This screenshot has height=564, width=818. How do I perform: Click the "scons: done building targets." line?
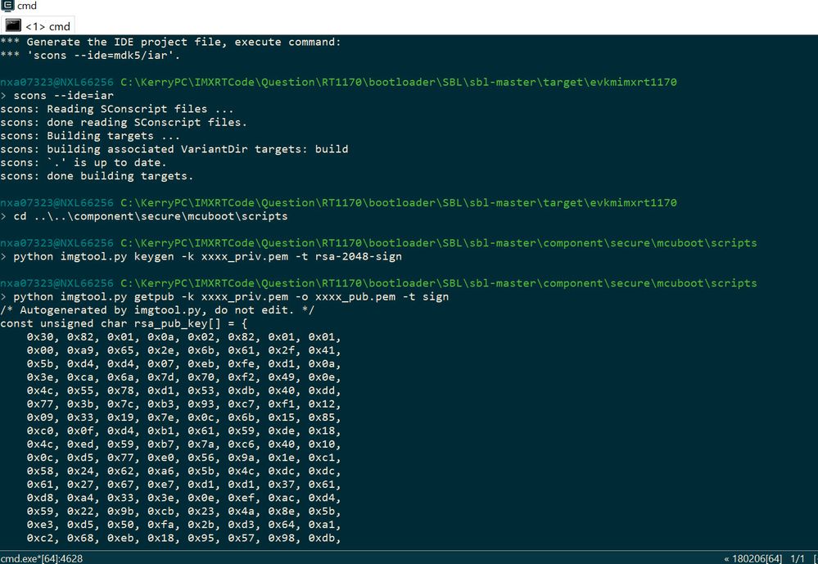97,176
